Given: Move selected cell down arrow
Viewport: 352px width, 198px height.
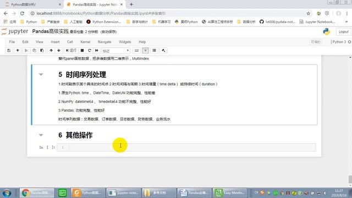Looking at the screenshot, I should point(59,51).
